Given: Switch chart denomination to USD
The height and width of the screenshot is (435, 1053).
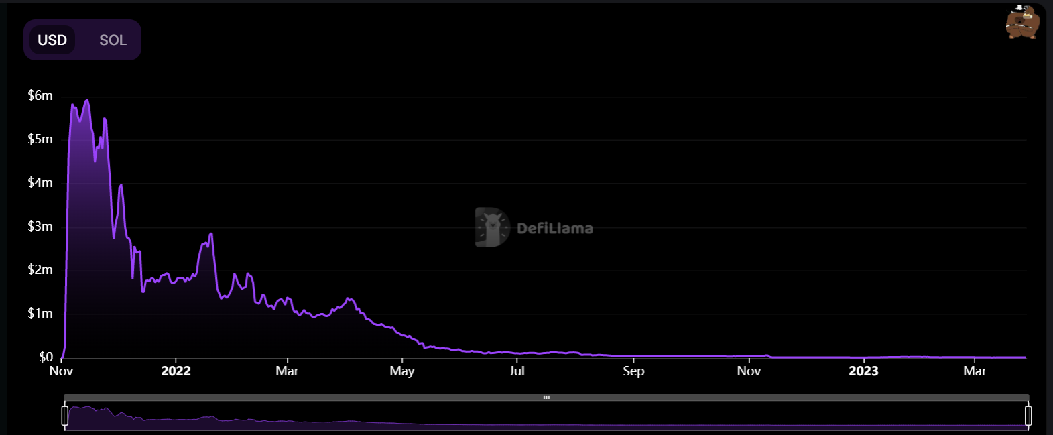Looking at the screenshot, I should click(x=52, y=40).
